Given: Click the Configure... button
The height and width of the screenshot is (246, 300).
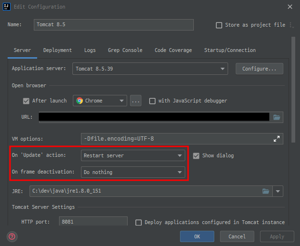Looking at the screenshot, I should 260,69.
